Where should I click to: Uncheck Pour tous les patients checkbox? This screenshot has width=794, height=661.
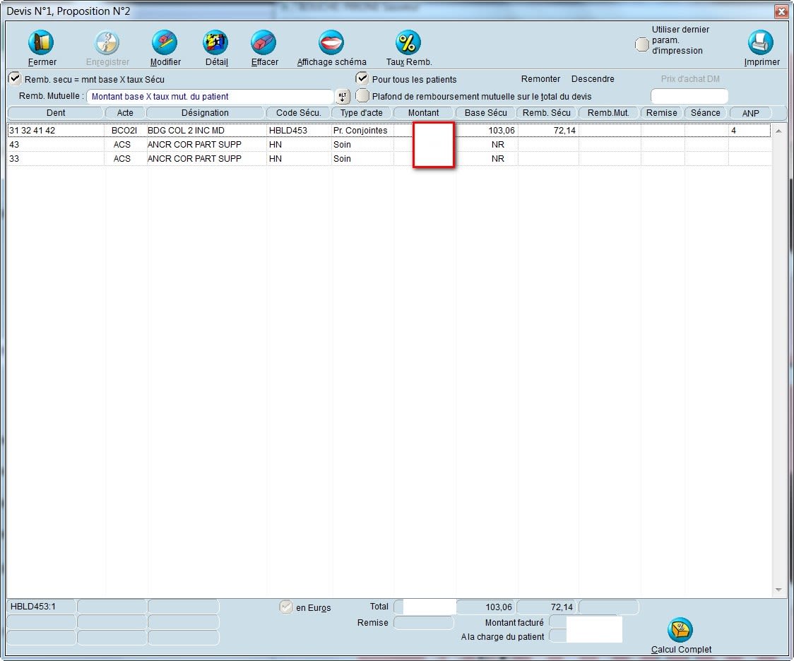362,78
